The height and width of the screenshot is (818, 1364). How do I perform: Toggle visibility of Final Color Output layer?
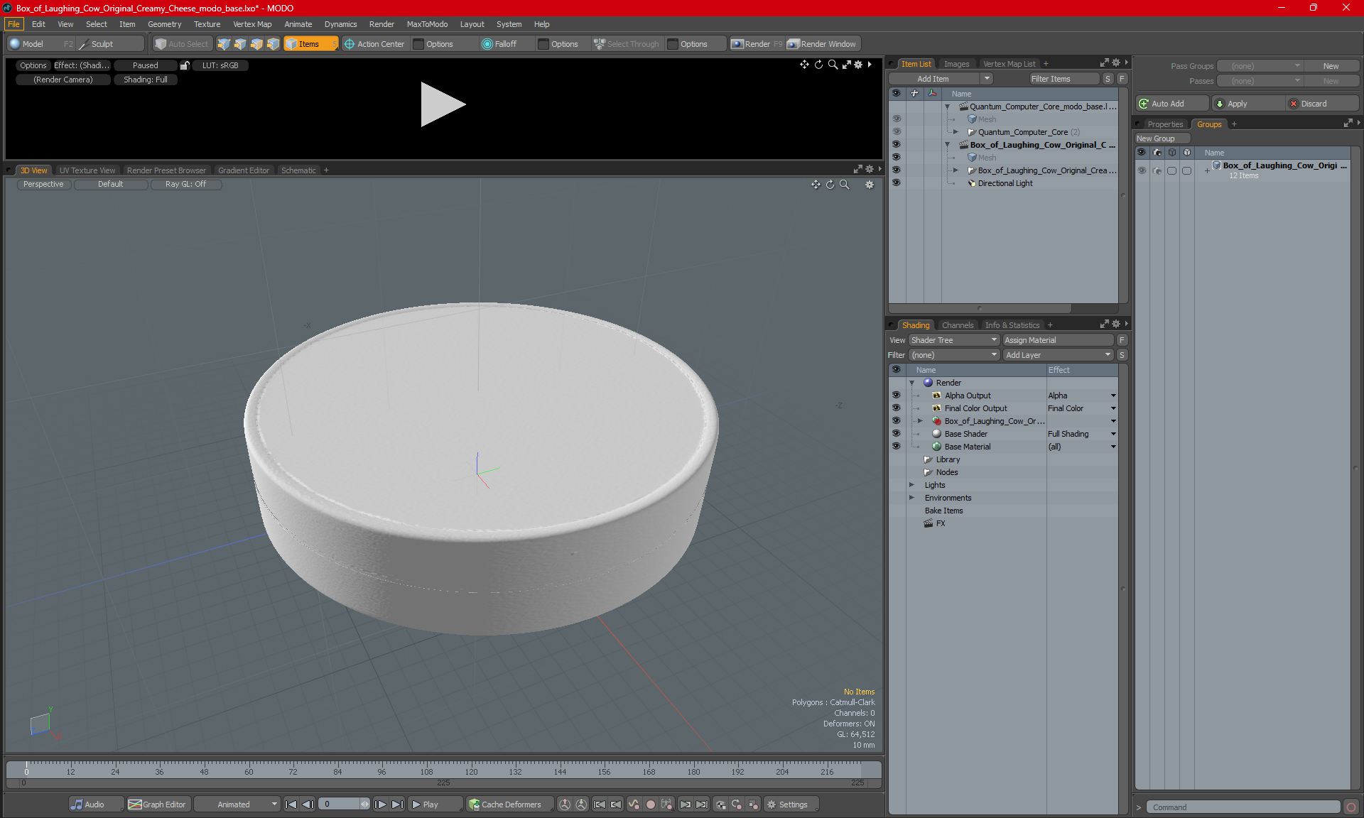(897, 408)
